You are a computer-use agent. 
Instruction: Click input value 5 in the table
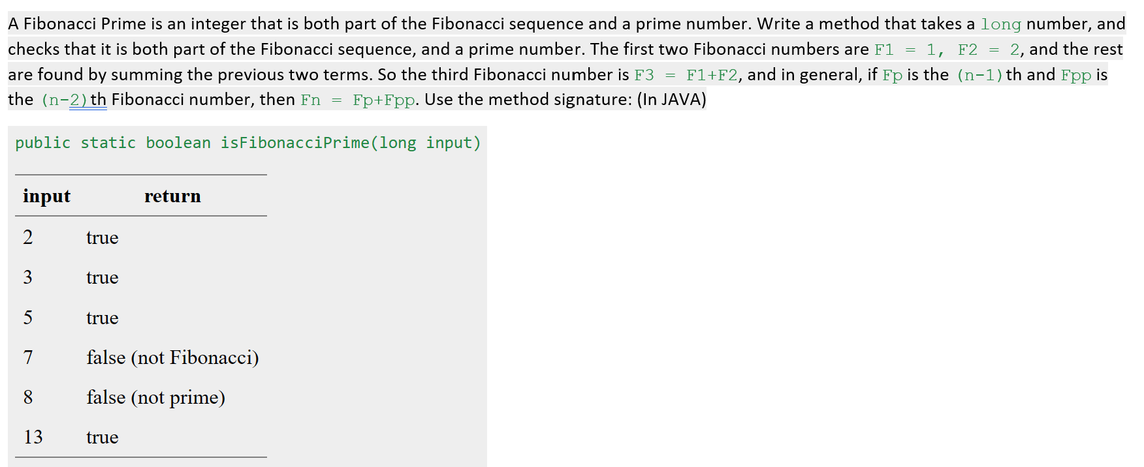click(28, 318)
